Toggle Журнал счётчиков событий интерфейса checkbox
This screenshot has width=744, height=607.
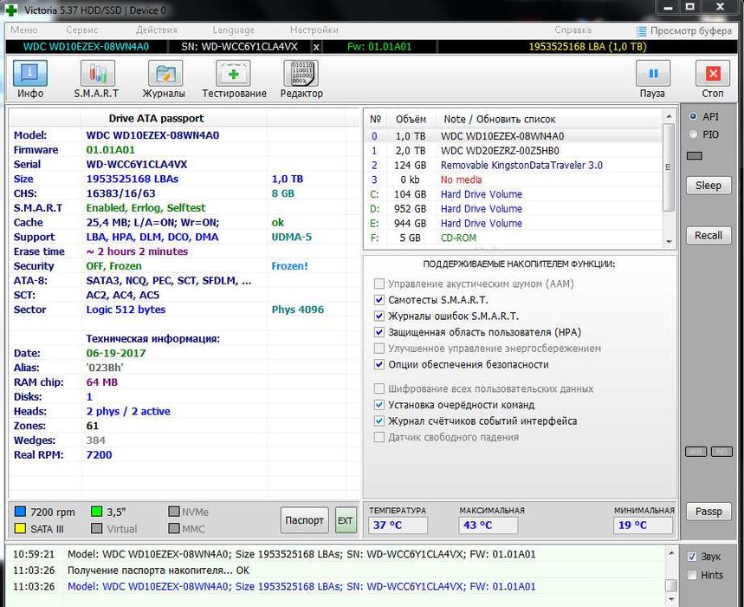tap(378, 421)
